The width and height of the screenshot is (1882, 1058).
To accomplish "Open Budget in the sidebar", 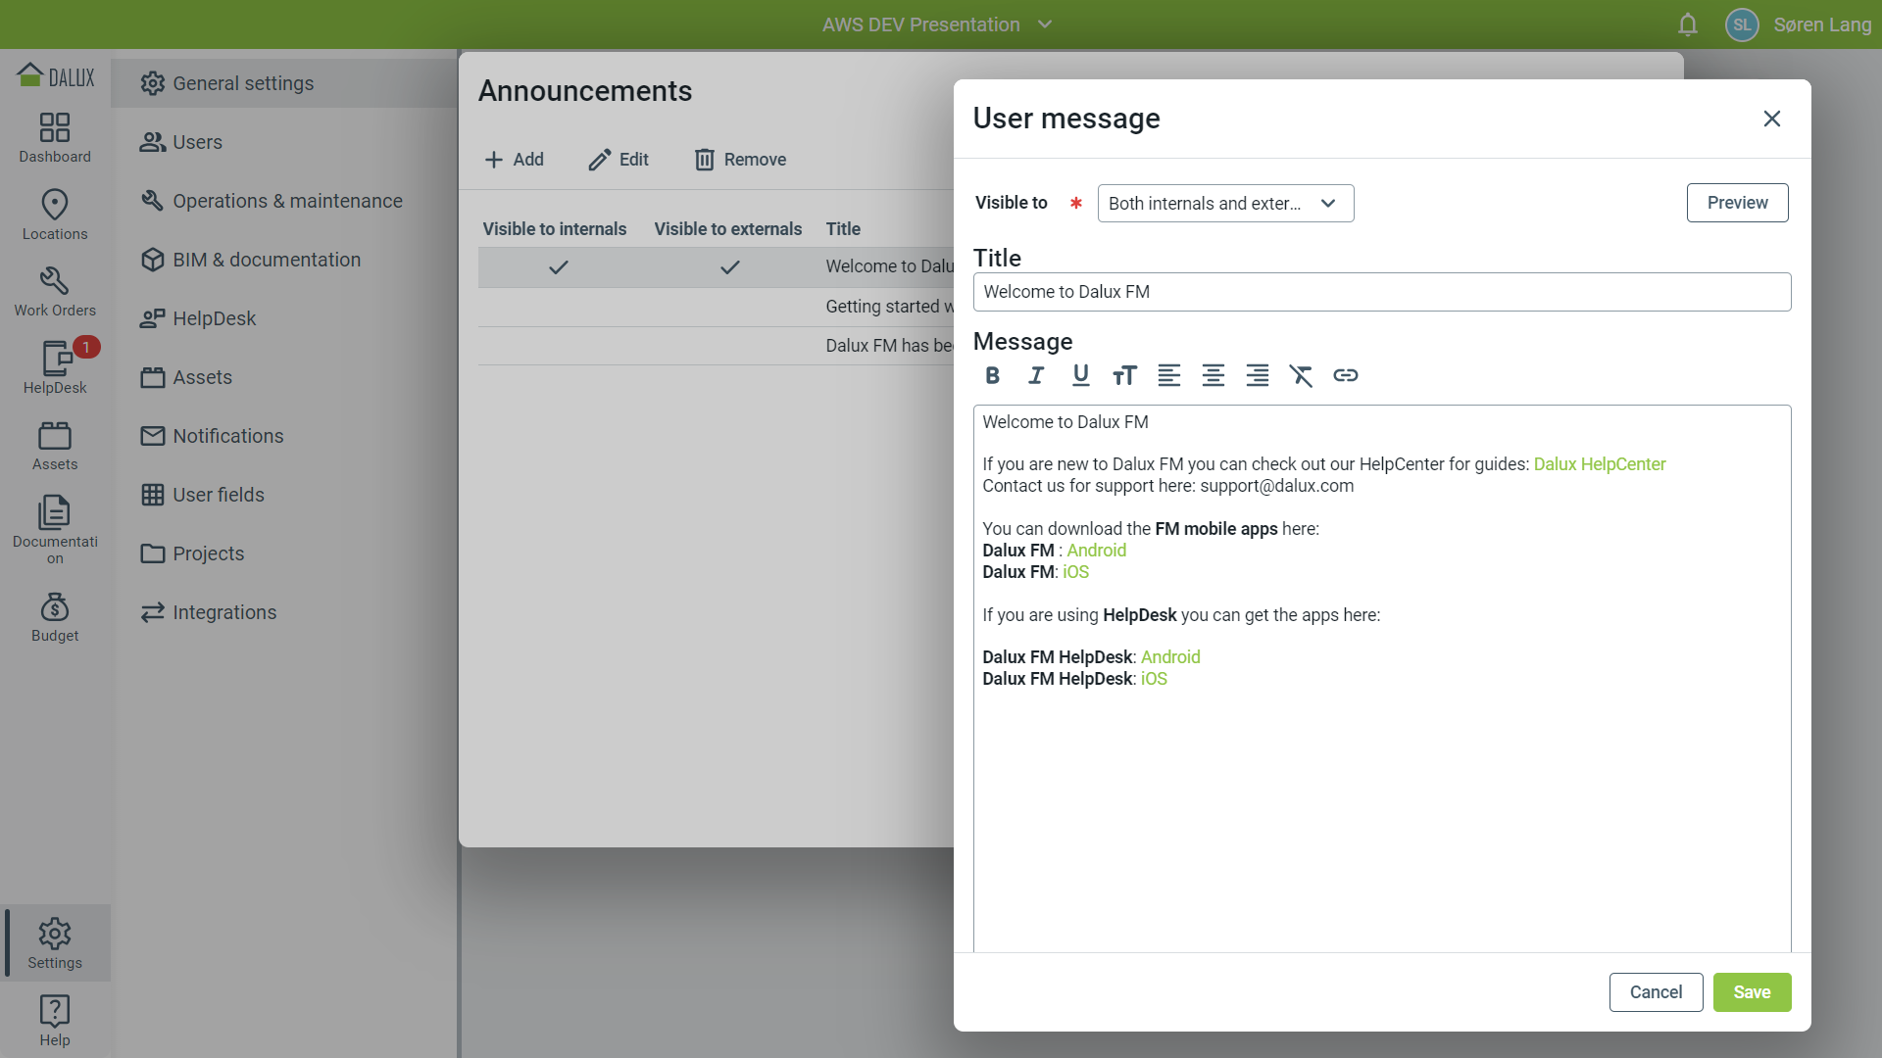I will (55, 617).
